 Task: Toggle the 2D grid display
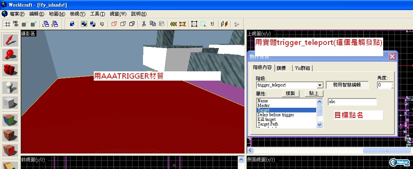point(7,24)
